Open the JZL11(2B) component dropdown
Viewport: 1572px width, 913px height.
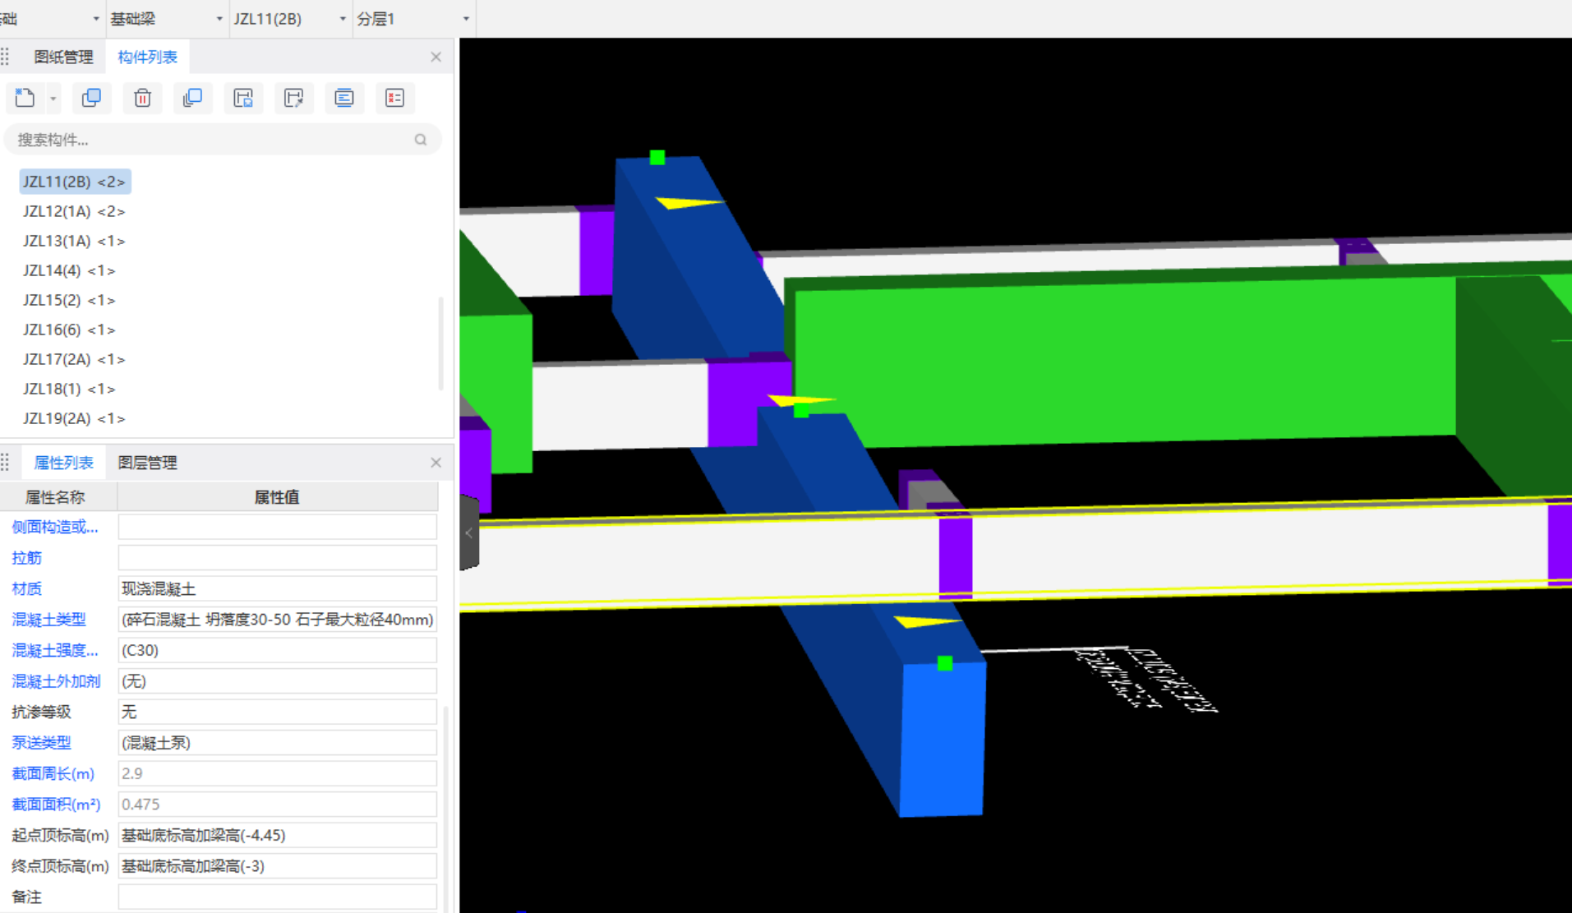pos(290,18)
